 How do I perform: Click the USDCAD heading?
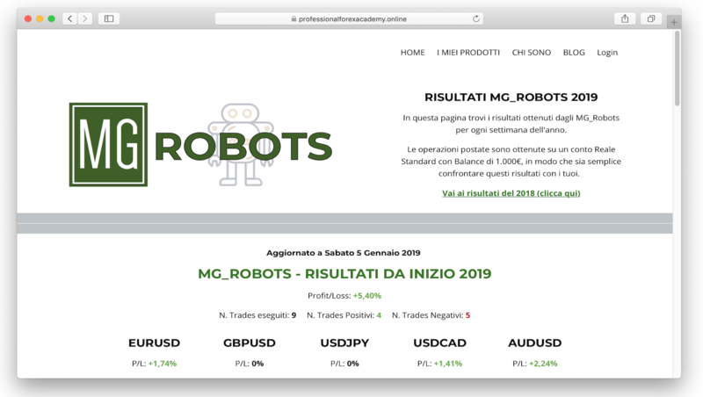[440, 343]
